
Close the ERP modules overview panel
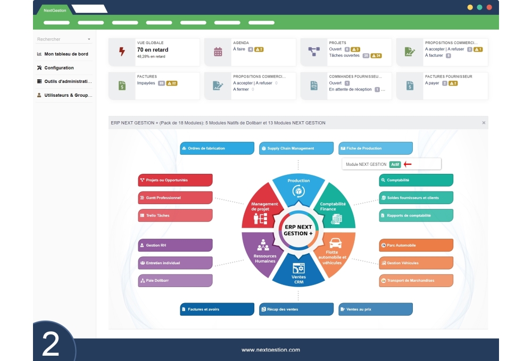[484, 123]
